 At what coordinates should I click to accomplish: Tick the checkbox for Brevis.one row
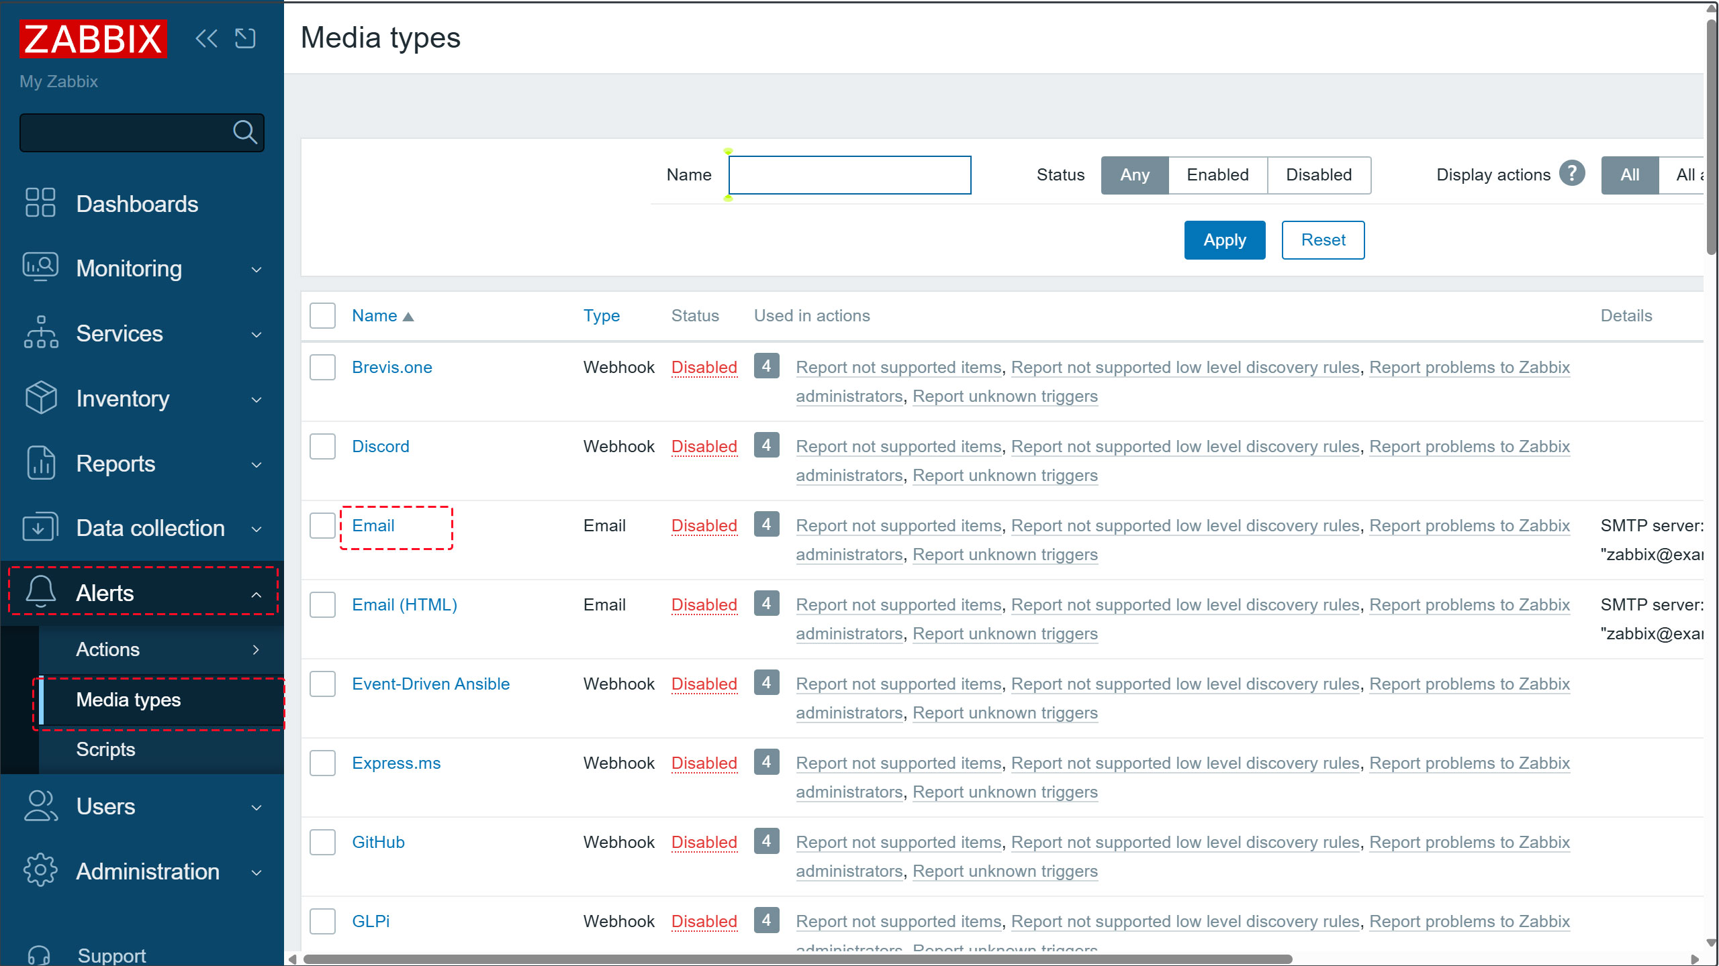[x=322, y=368]
